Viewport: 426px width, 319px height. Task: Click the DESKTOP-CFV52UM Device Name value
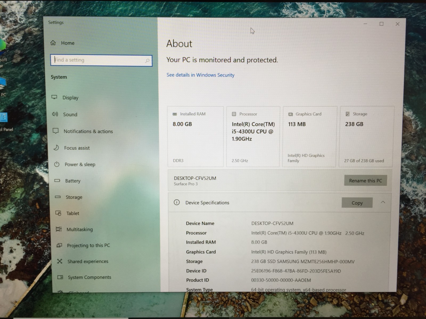(272, 223)
